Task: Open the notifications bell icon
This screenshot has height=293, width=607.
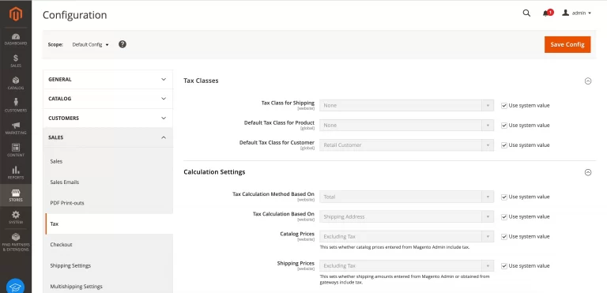Action: coord(546,13)
